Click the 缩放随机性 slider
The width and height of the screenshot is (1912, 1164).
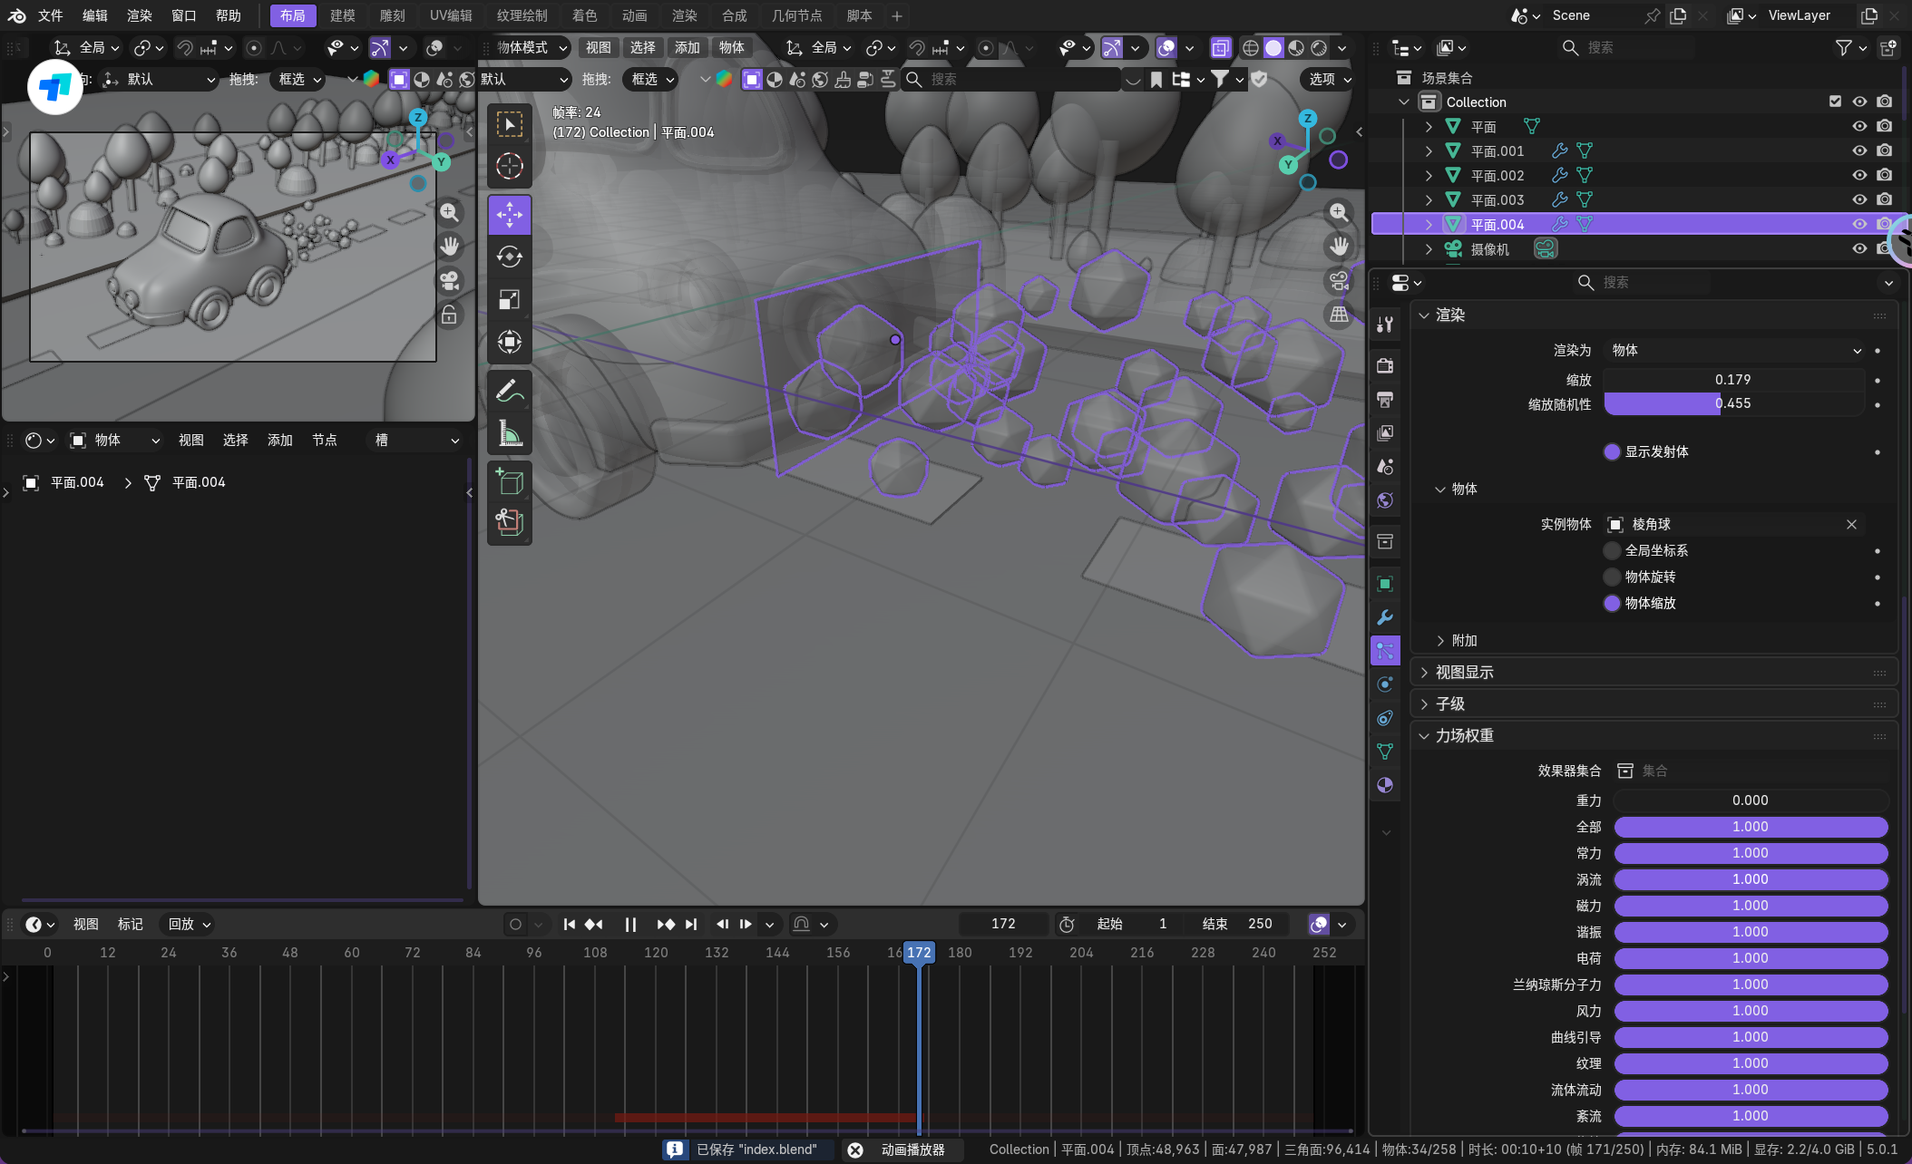click(1732, 403)
